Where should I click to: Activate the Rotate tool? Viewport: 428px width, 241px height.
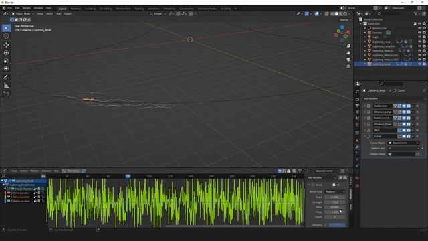pyautogui.click(x=6, y=52)
